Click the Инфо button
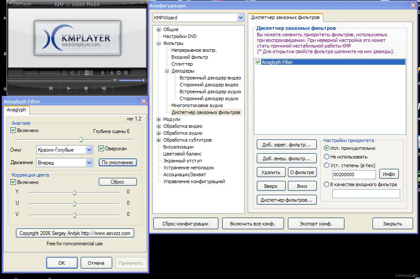 tap(389, 174)
